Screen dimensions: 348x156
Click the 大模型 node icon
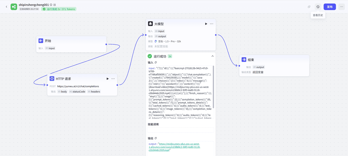[x=150, y=24]
